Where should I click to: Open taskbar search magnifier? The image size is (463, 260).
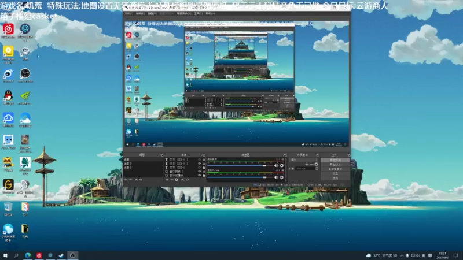pos(16,255)
